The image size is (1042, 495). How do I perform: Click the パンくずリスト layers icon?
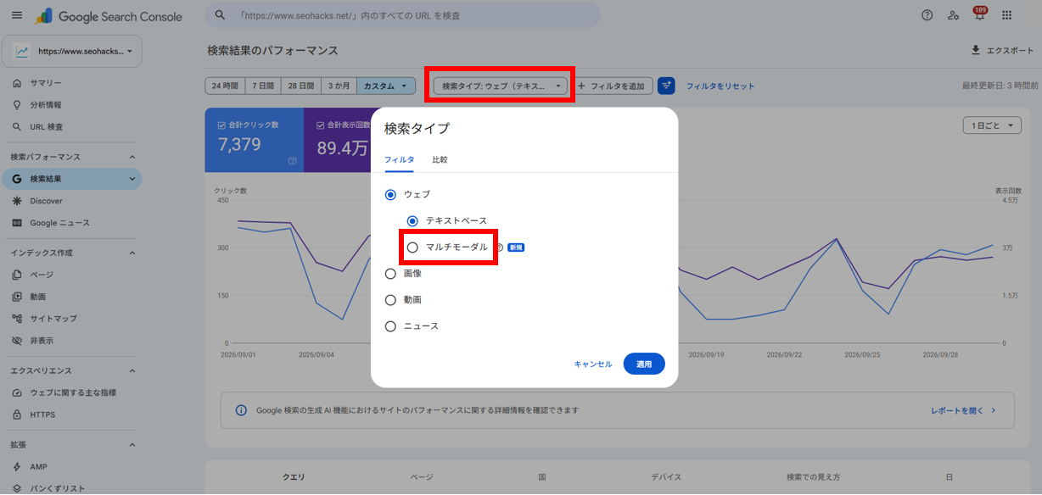[x=17, y=488]
